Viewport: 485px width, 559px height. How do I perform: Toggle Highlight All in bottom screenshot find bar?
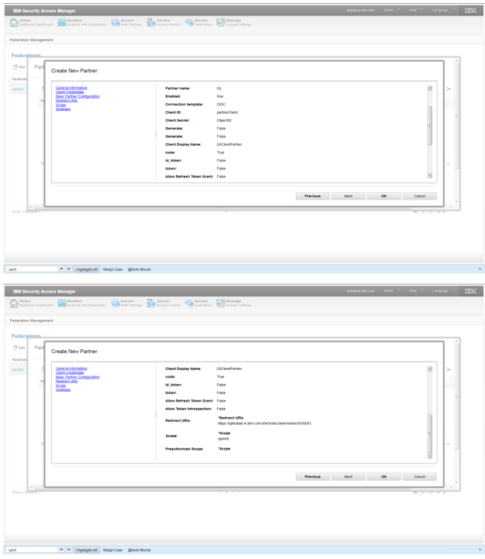(x=86, y=550)
